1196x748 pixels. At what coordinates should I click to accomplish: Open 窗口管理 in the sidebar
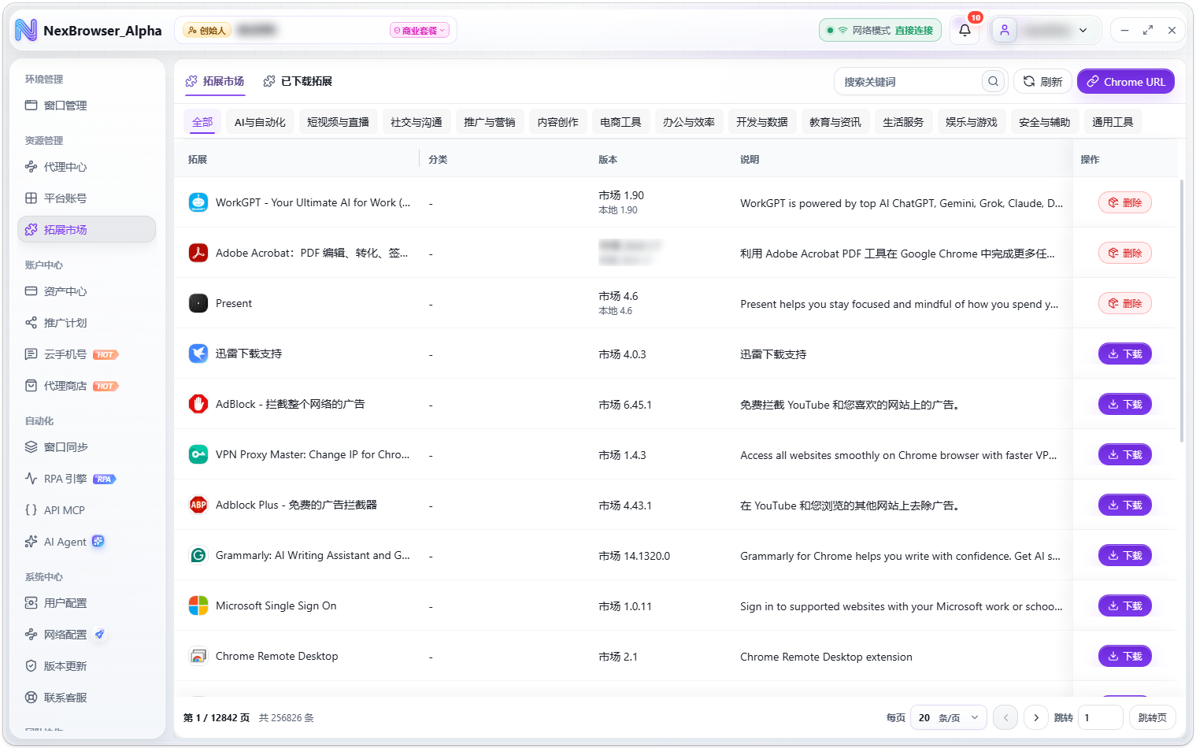pos(87,106)
